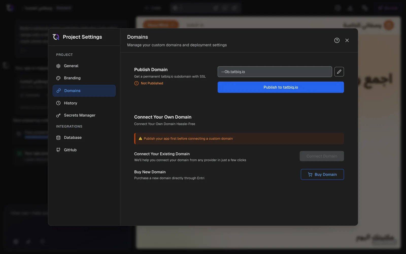
Task: Click the GitHub logo icon
Action: pyautogui.click(x=58, y=150)
